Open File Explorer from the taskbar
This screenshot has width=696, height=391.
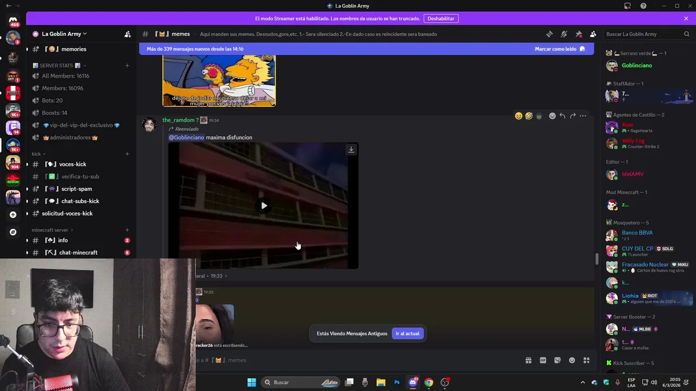[381, 382]
